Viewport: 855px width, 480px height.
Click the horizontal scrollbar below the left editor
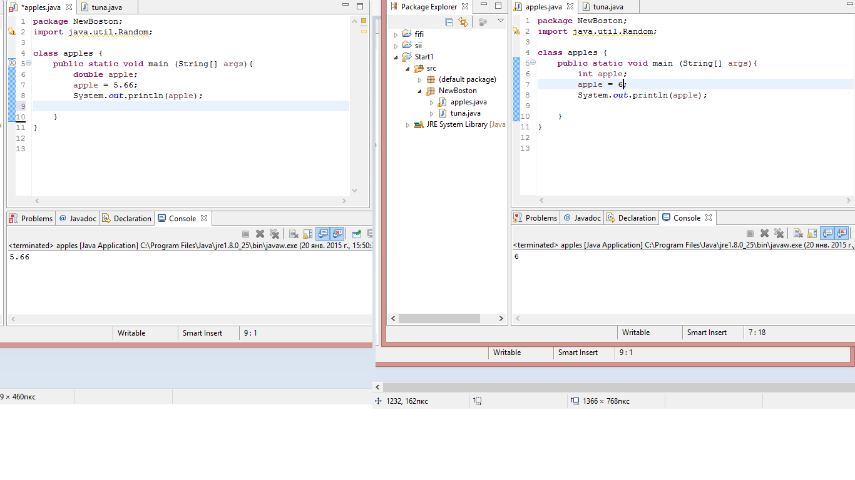coord(188,201)
